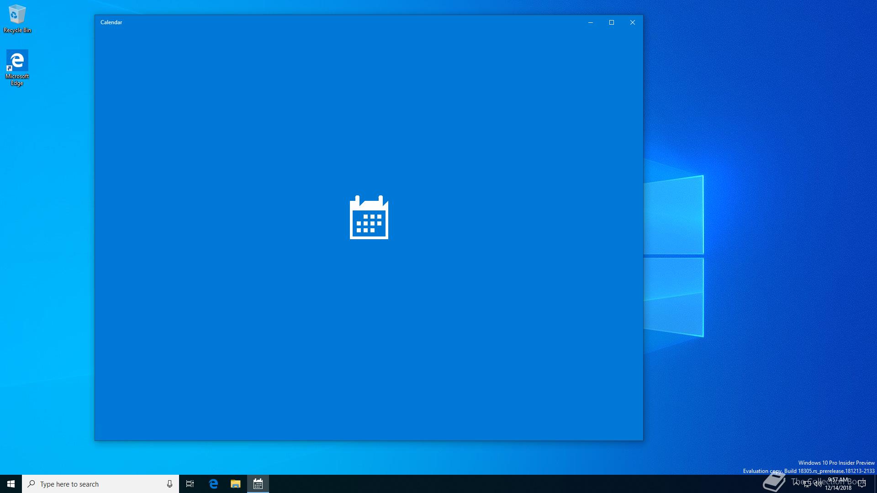The height and width of the screenshot is (493, 877).
Task: Close the Calendar window
Action: coord(633,22)
